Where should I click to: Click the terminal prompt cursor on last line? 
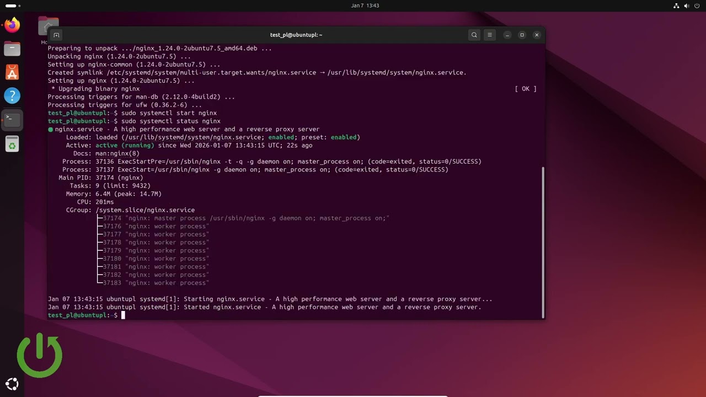[124, 315]
